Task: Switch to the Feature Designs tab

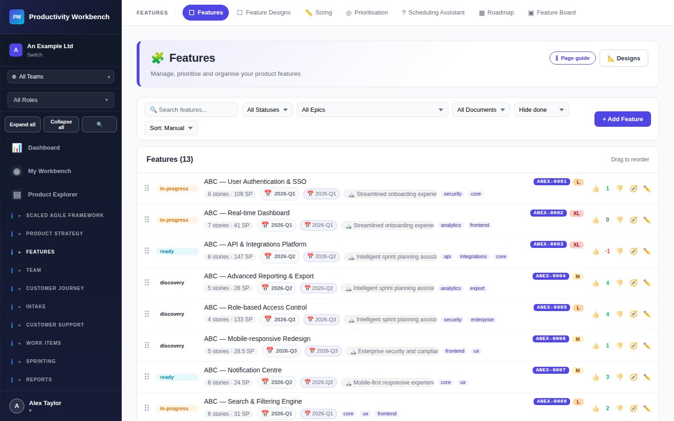Action: pyautogui.click(x=264, y=13)
